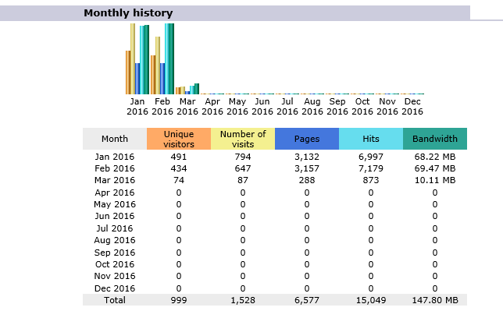Click the Unique visitors column header
The image size is (503, 311).
[x=179, y=139]
